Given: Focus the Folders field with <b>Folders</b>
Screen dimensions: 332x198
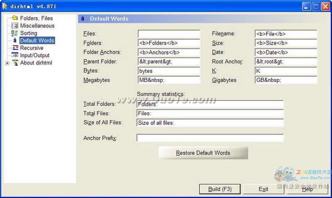Looking at the screenshot, I should point(169,43).
